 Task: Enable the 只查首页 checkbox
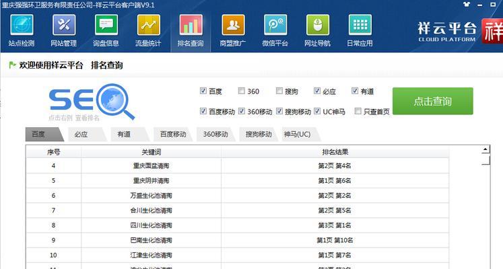[x=358, y=111]
